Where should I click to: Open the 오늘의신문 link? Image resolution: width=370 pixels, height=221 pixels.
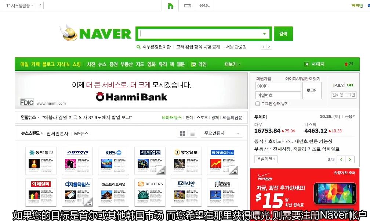tap(232, 117)
